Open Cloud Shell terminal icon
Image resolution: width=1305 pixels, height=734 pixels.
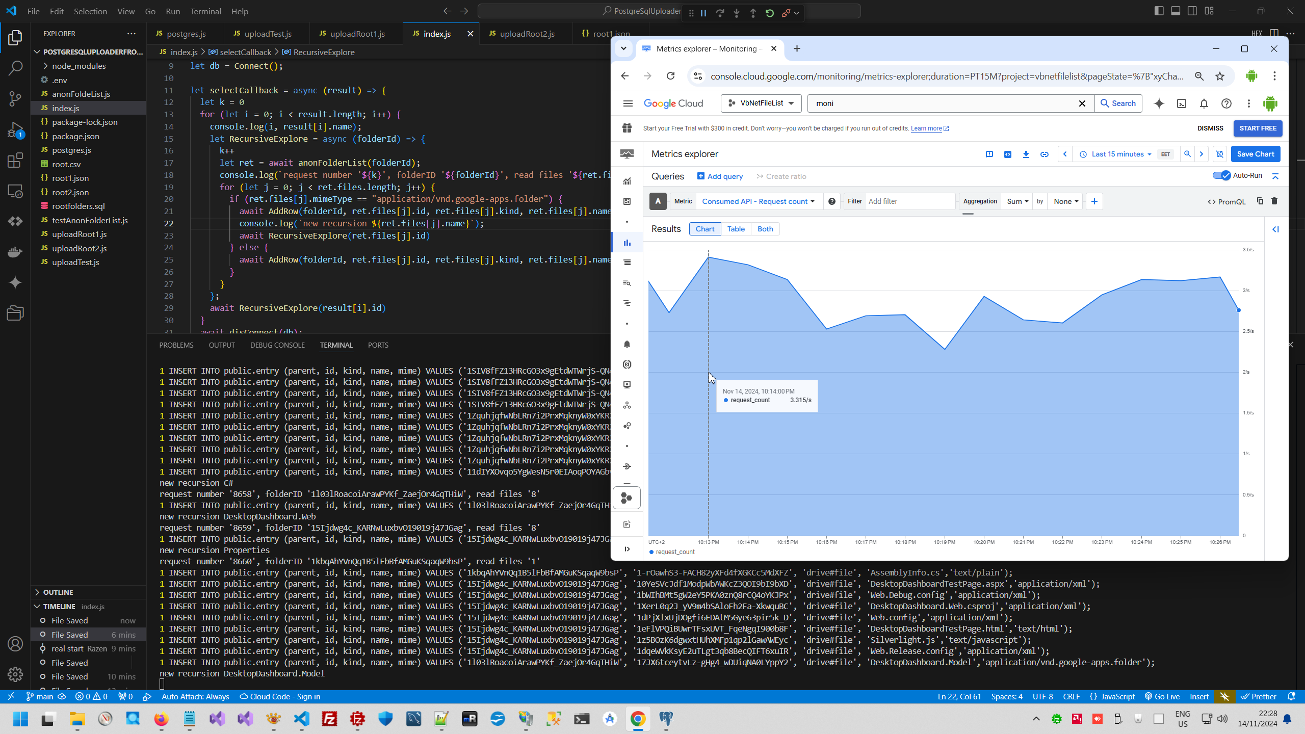click(1182, 103)
